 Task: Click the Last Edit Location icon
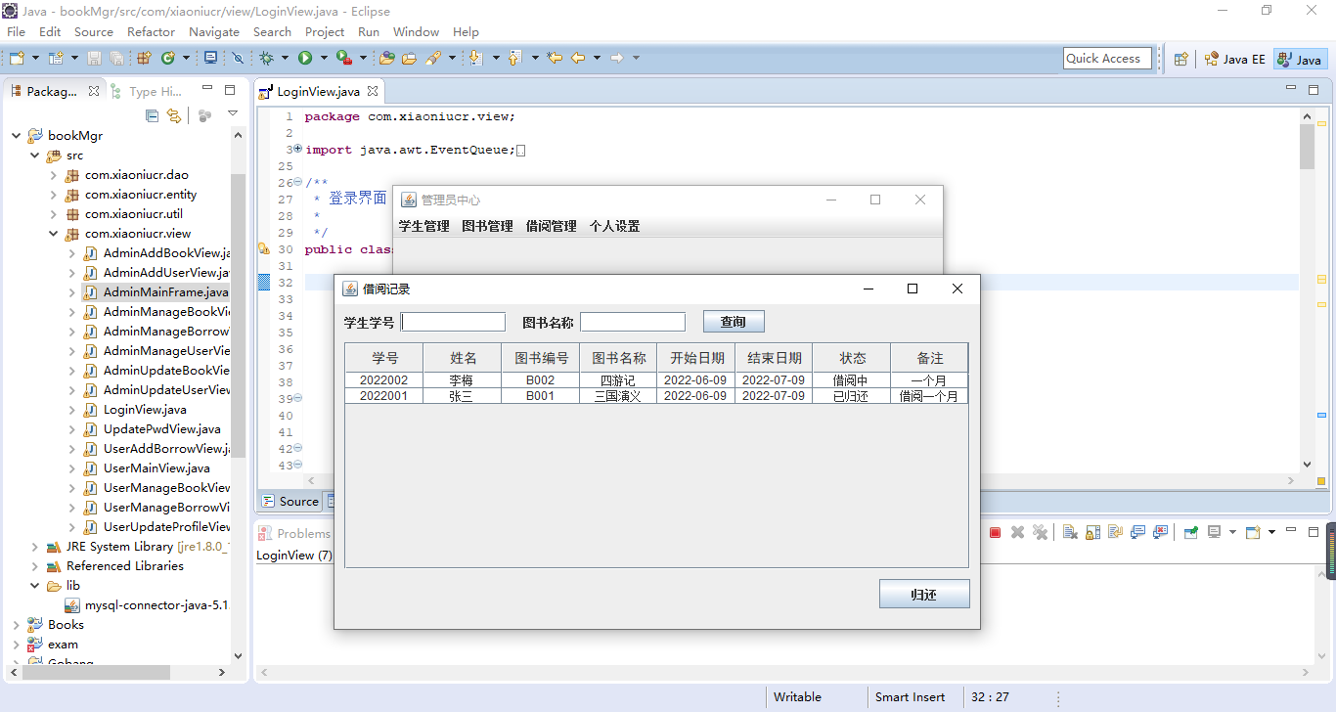(x=555, y=58)
